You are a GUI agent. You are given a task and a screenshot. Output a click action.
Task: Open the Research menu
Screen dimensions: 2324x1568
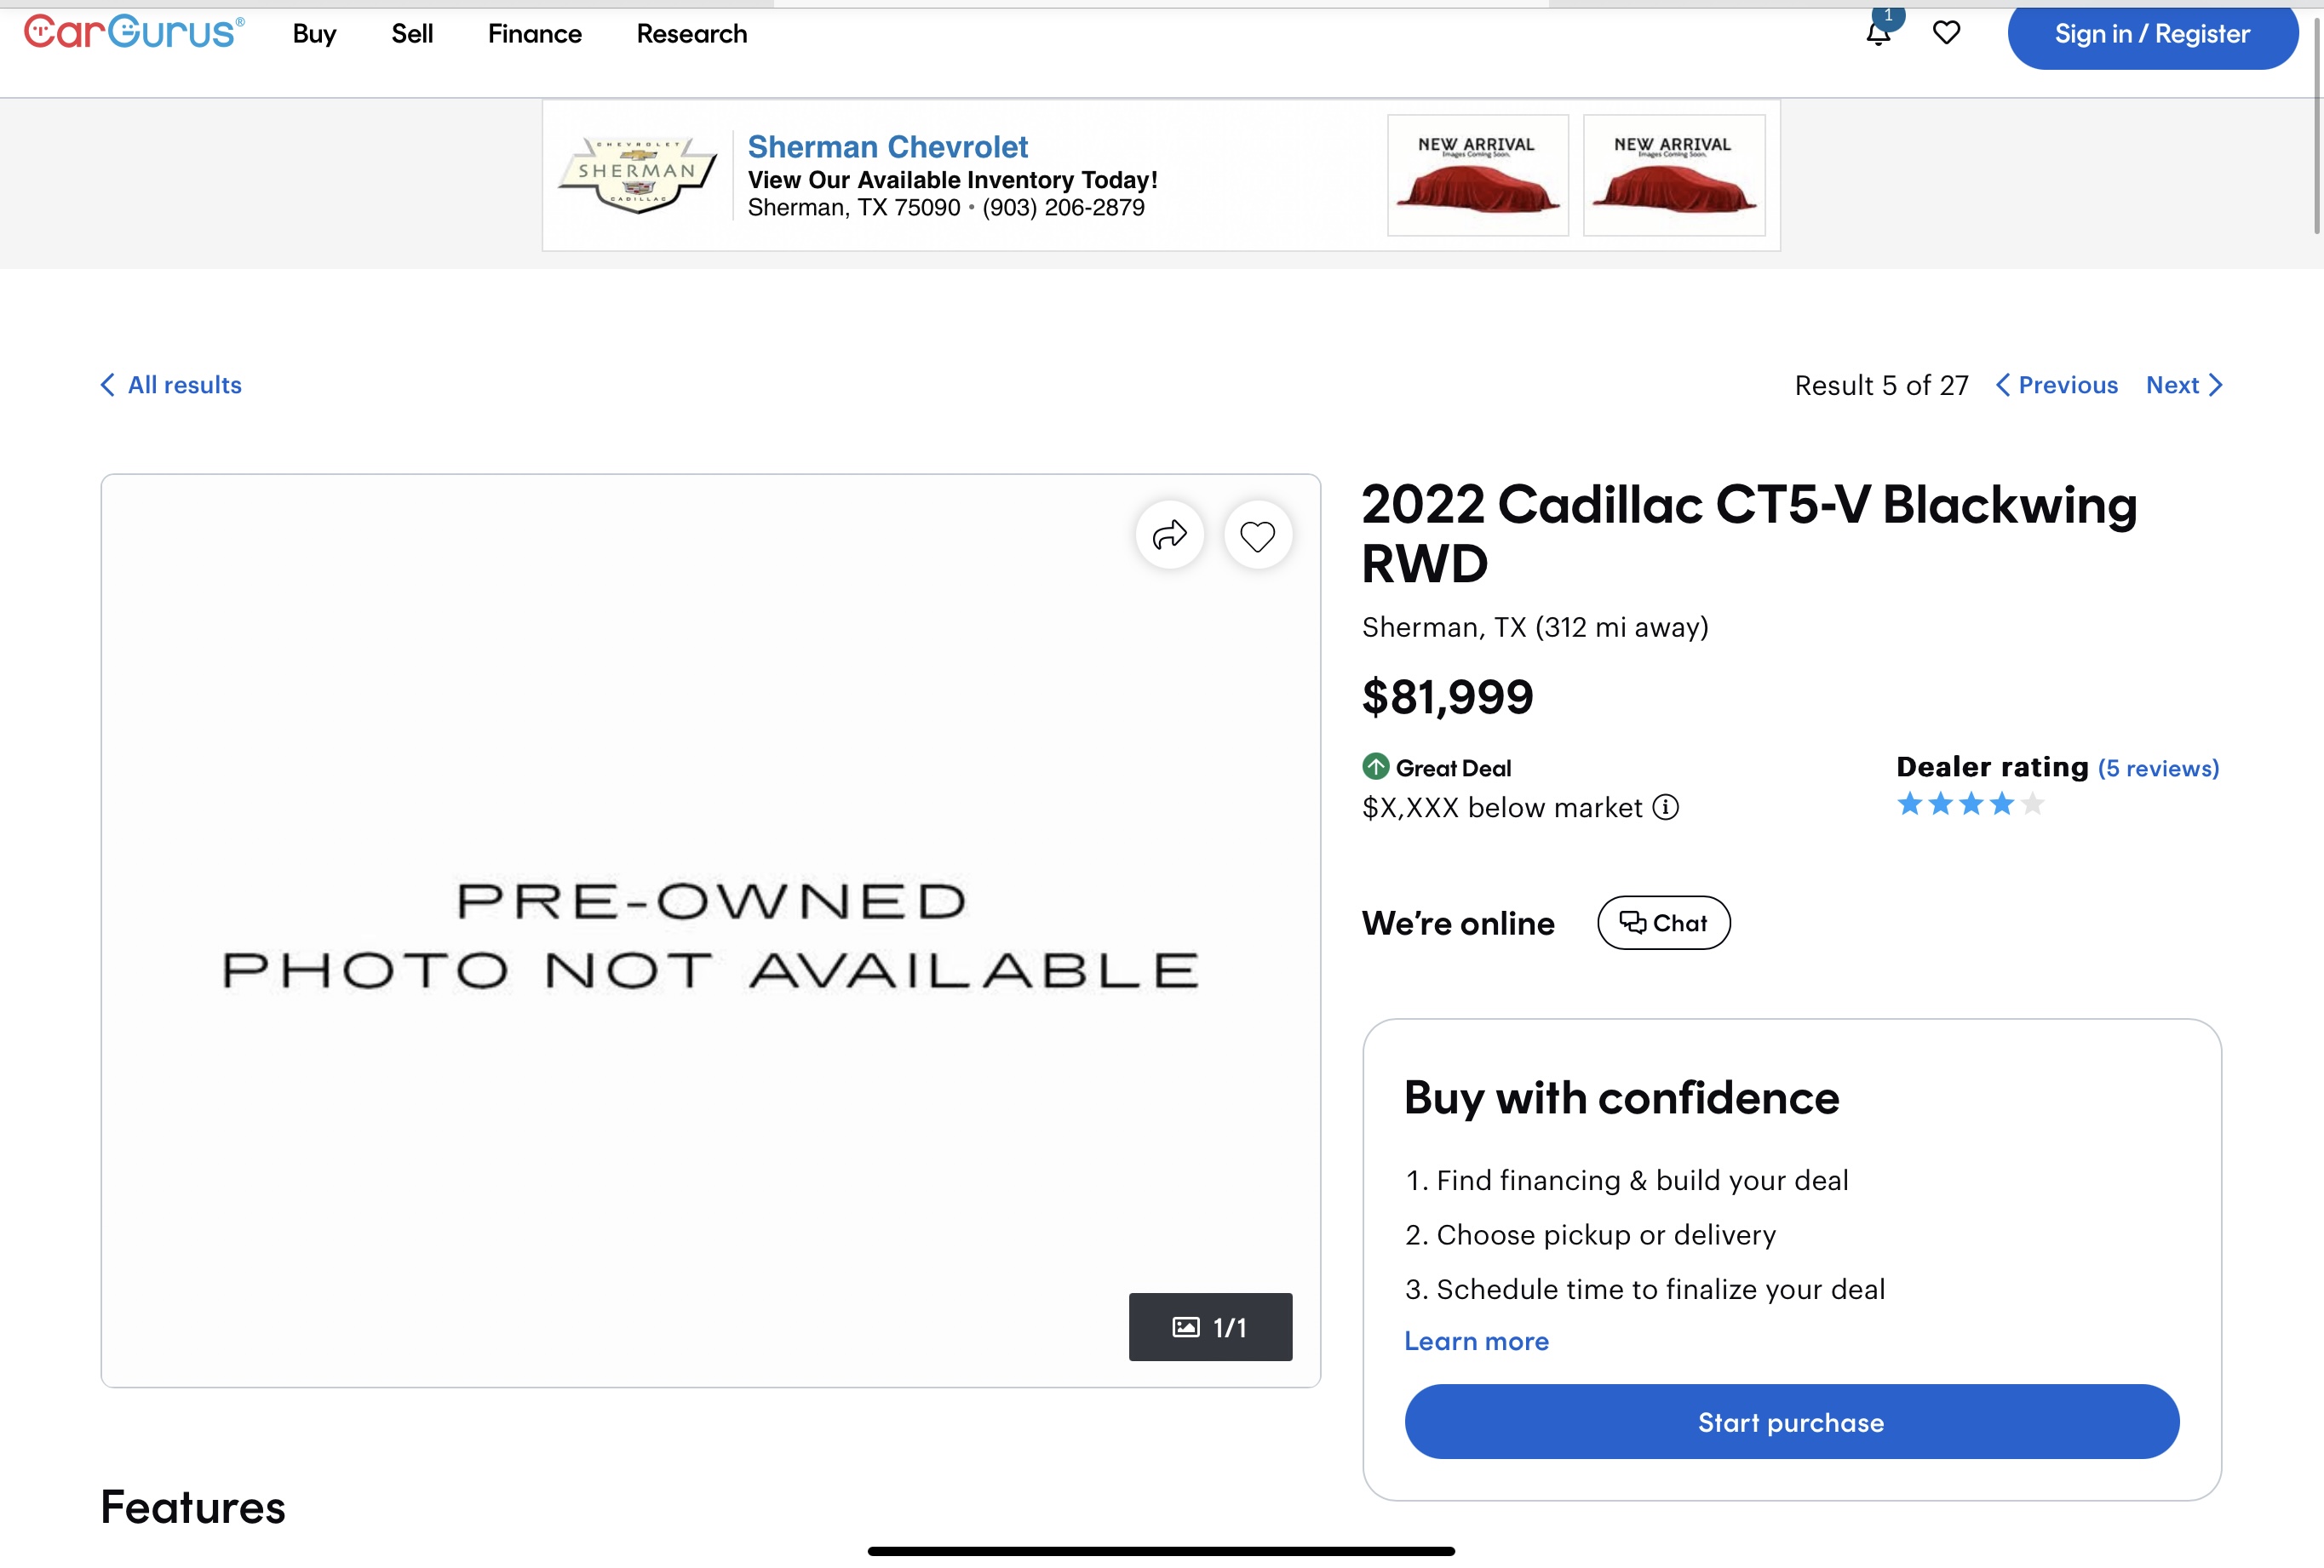click(691, 34)
